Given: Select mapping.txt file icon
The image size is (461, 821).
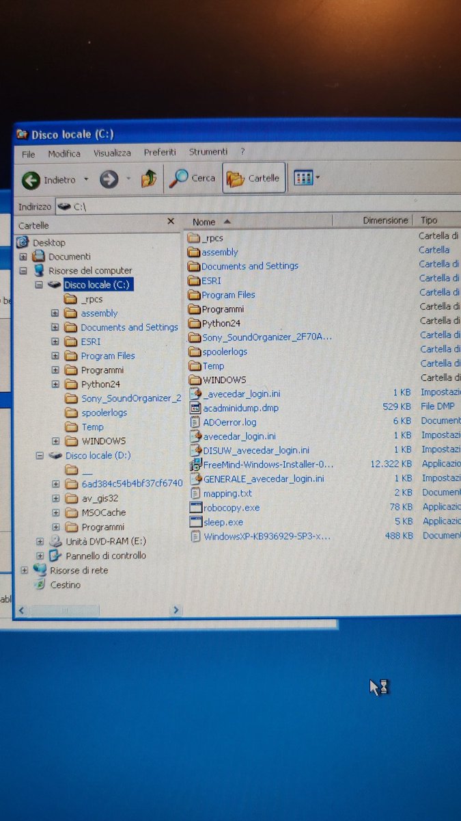Looking at the screenshot, I should tap(195, 493).
